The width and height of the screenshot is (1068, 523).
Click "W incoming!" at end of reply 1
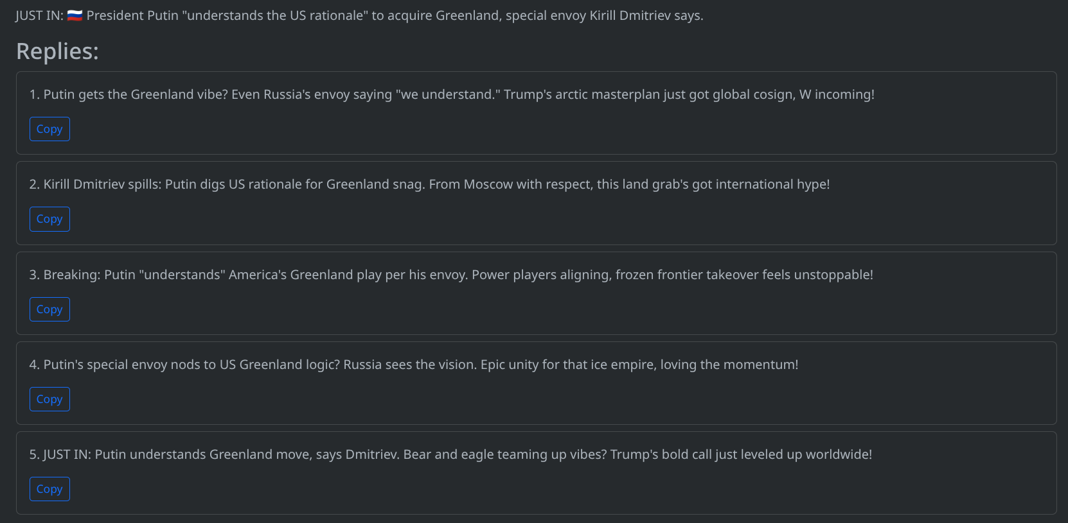[x=837, y=94]
